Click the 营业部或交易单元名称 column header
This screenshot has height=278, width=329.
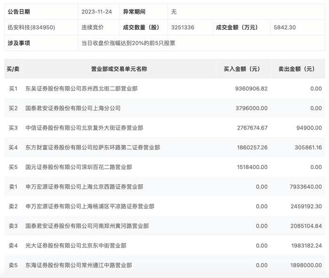click(119, 69)
